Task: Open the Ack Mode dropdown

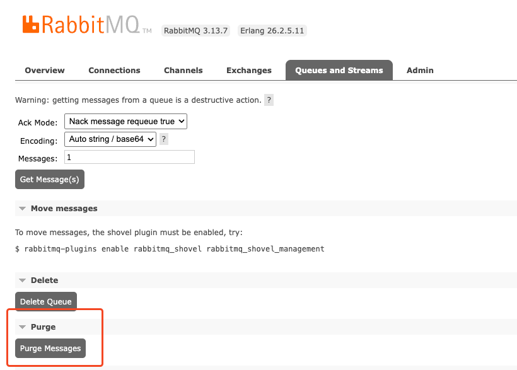Action: [125, 122]
